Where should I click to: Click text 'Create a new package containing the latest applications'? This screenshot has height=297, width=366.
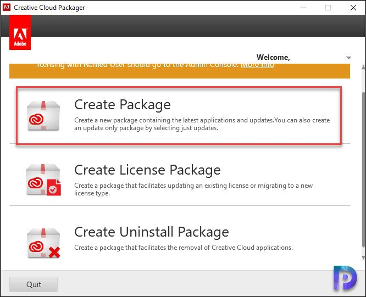tap(155, 120)
